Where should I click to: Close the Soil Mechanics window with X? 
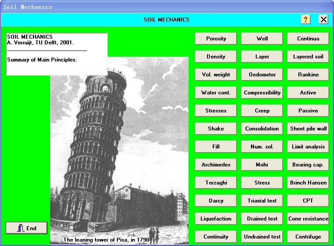click(x=323, y=20)
